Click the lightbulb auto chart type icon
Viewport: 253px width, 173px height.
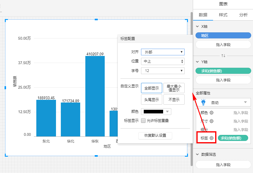[203, 102]
